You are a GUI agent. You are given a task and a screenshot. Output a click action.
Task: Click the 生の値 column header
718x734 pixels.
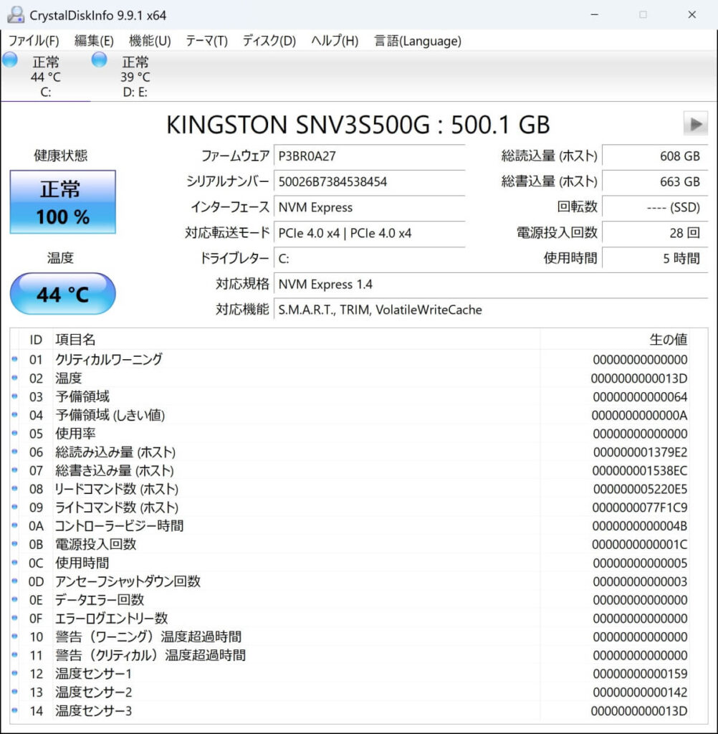coord(615,340)
